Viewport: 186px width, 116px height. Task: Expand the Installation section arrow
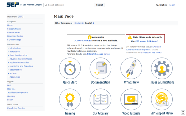[x=8, y=52]
